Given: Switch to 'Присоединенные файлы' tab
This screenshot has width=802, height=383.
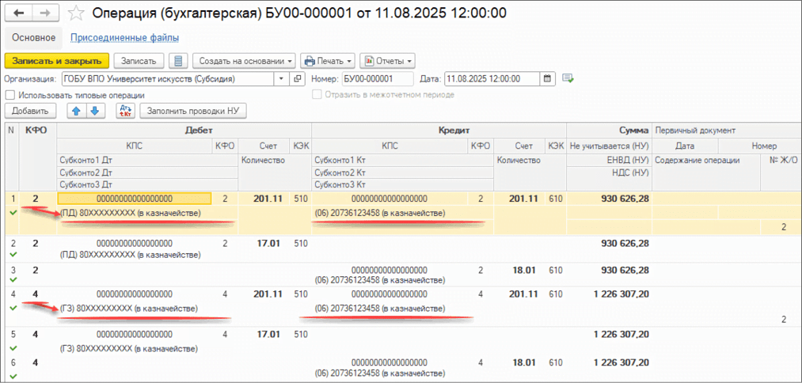Looking at the screenshot, I should pos(124,37).
